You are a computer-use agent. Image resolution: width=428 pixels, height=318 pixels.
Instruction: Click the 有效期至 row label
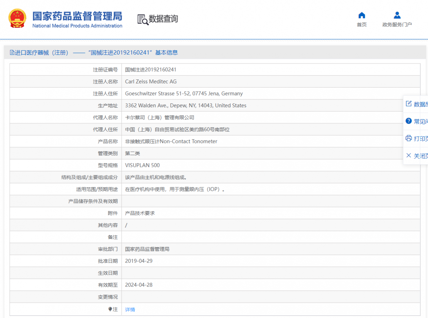pyautogui.click(x=108, y=285)
